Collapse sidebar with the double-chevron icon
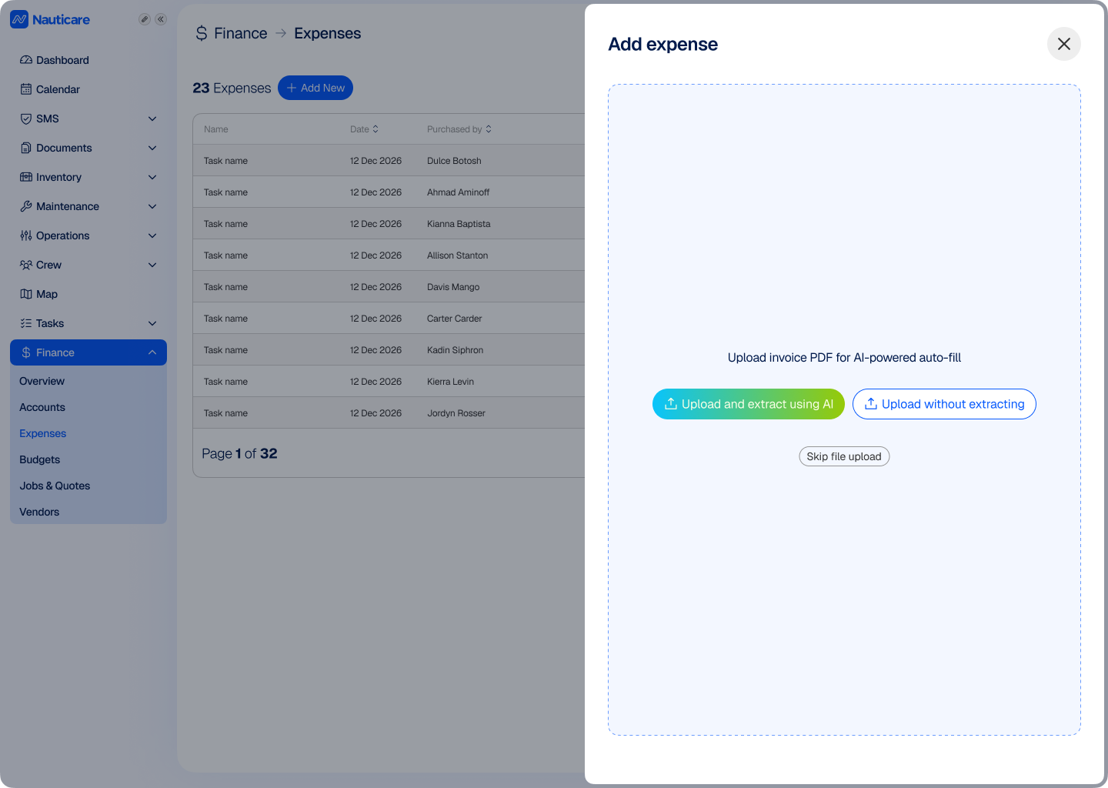This screenshot has height=788, width=1108. [x=161, y=19]
